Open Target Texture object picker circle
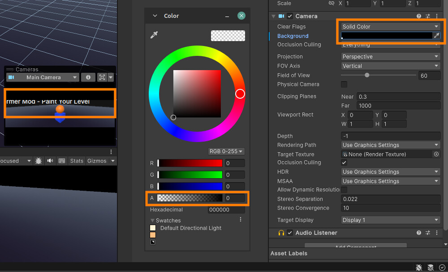Viewport: 448px width, 272px height. point(436,154)
